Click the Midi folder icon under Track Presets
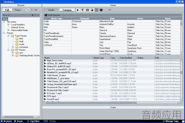 coord(17,39)
